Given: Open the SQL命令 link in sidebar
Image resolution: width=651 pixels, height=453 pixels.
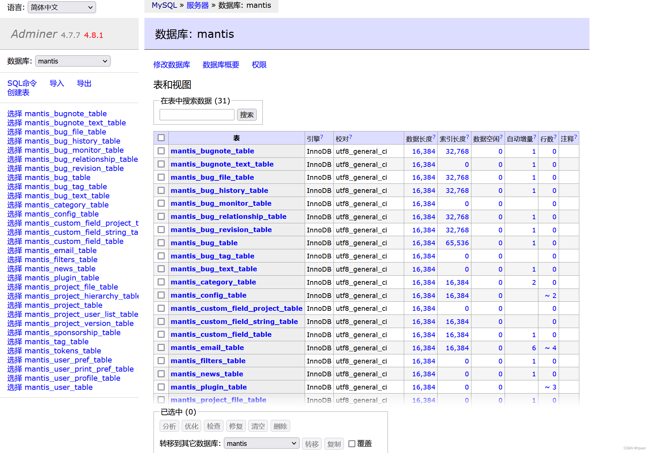Looking at the screenshot, I should (x=22, y=83).
